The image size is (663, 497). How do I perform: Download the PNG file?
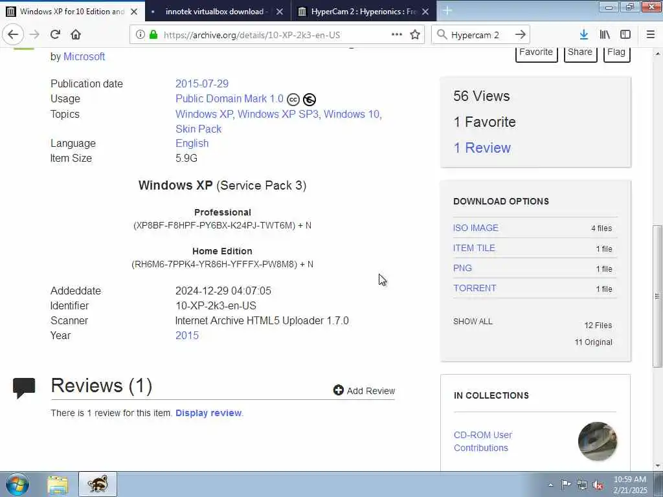click(x=462, y=268)
